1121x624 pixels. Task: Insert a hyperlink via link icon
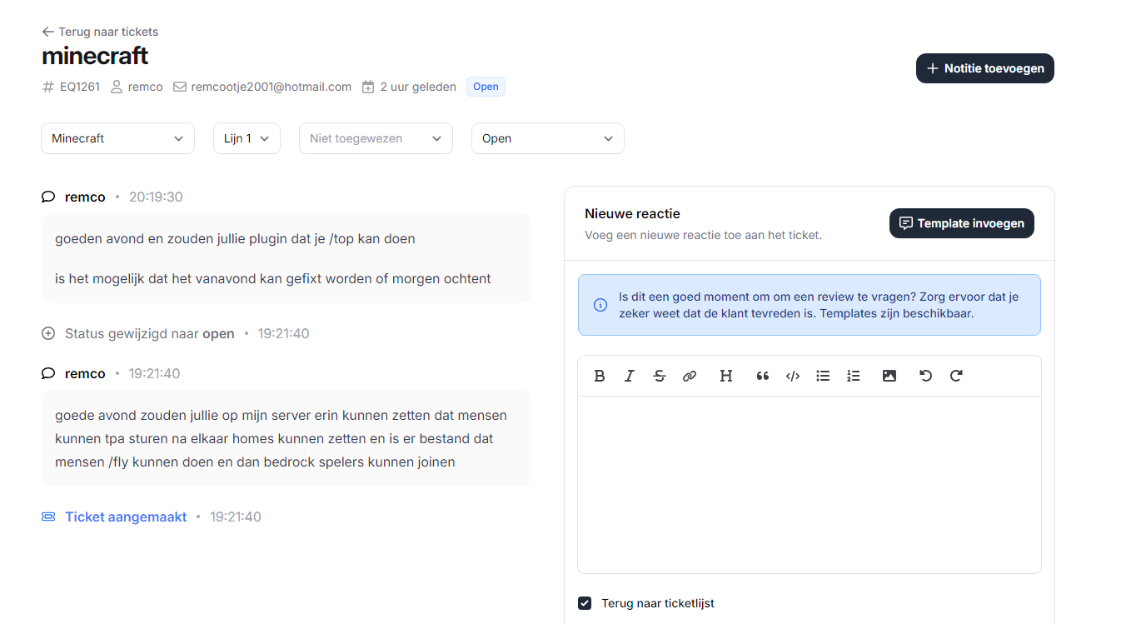[x=690, y=376]
